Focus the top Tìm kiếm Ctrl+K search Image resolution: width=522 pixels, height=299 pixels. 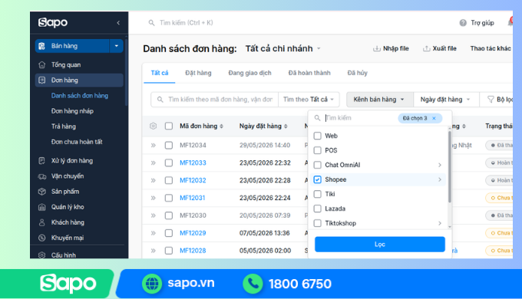(187, 22)
